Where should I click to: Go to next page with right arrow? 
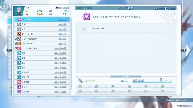[x=188, y=50]
